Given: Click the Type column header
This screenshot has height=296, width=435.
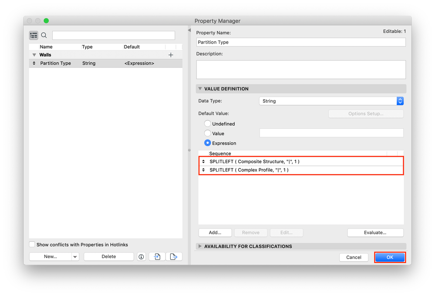Looking at the screenshot, I should click(87, 47).
